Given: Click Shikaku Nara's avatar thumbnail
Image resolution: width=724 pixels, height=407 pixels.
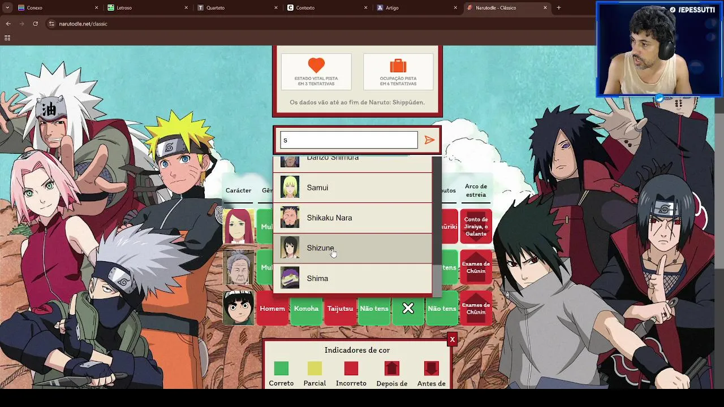Looking at the screenshot, I should click(x=290, y=218).
